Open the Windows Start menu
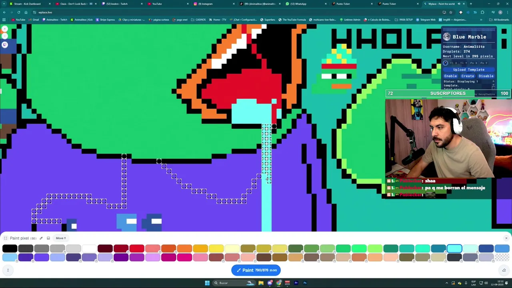 click(x=207, y=283)
